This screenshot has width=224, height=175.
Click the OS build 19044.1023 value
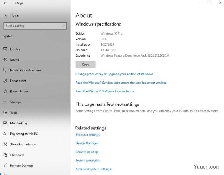108,50
